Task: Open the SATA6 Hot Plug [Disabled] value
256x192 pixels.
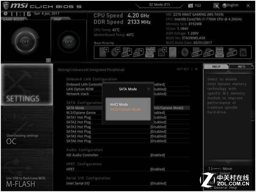Action: (158, 141)
